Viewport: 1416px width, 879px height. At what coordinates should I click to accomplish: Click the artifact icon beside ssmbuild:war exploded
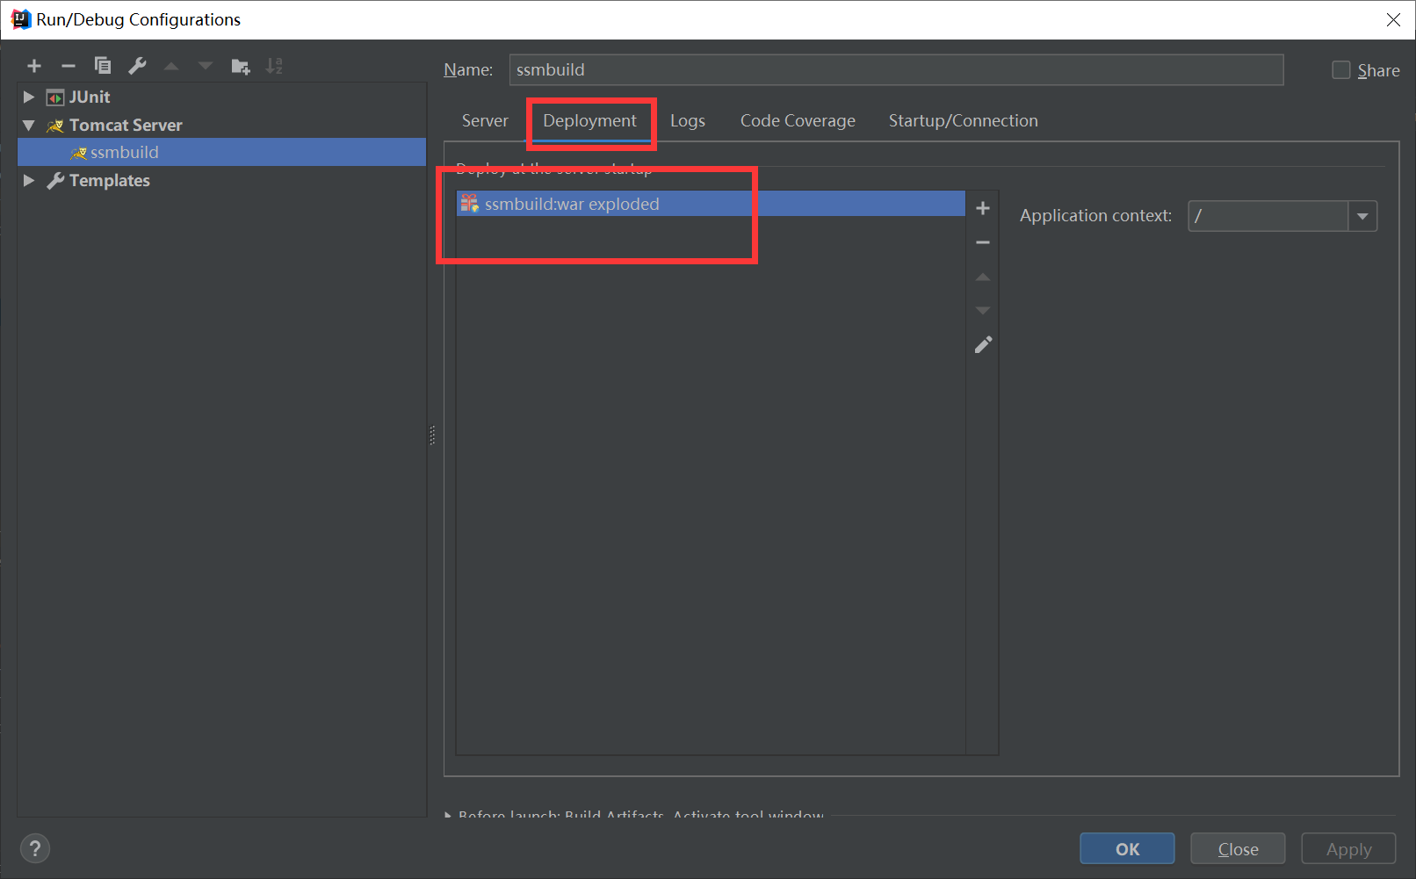470,204
